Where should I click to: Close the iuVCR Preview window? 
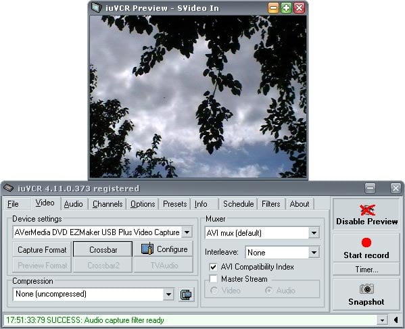click(299, 7)
